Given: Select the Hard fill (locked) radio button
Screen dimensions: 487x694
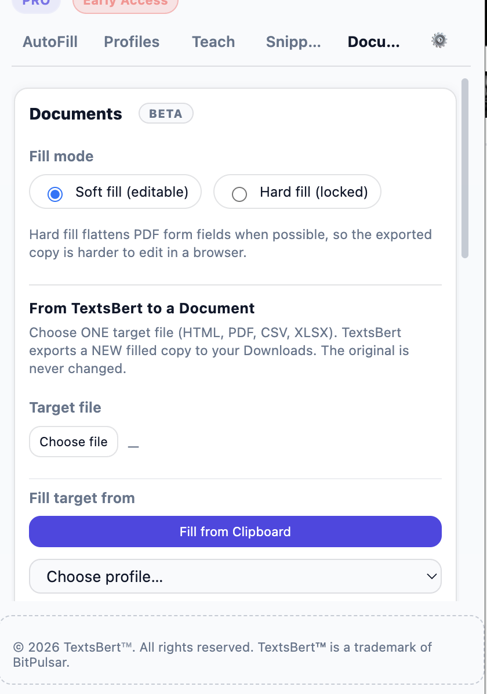Looking at the screenshot, I should (x=239, y=194).
